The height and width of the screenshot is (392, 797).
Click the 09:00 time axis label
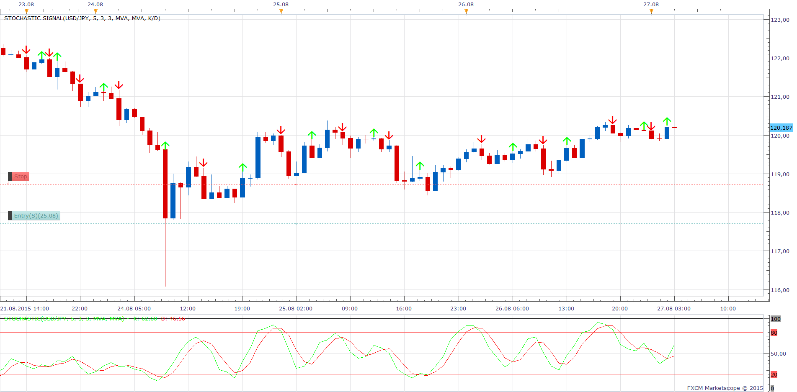tap(350, 309)
